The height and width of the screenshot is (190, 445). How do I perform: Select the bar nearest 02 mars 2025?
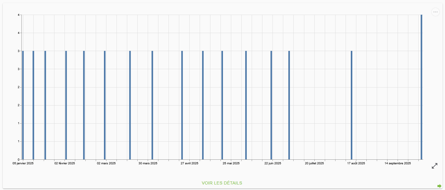tap(105, 105)
